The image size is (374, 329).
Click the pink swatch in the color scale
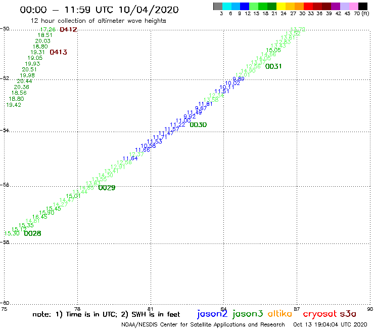pyautogui.click(x=353, y=6)
